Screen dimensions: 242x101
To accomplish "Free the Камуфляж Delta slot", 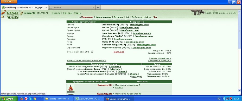I will tap(144, 36).
